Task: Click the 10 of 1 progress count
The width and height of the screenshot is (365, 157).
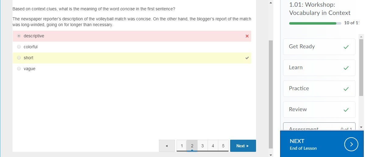Action: click(x=352, y=23)
